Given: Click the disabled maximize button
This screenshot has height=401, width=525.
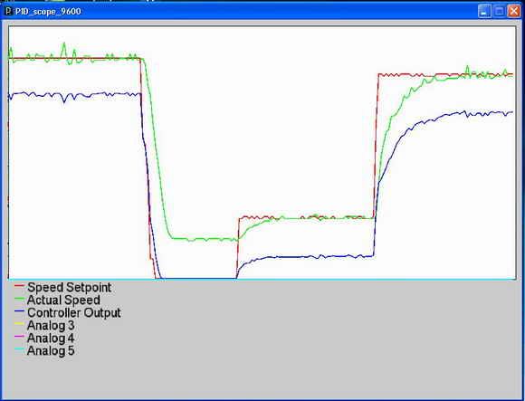Looking at the screenshot, I should (x=499, y=12).
